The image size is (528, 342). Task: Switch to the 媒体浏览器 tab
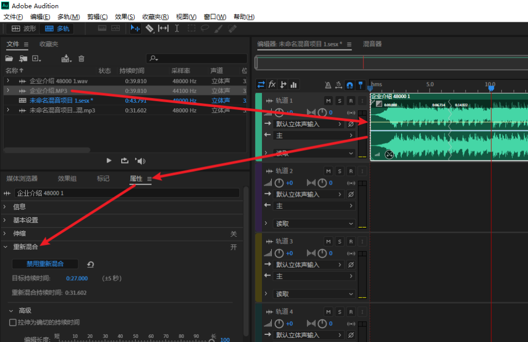point(22,178)
